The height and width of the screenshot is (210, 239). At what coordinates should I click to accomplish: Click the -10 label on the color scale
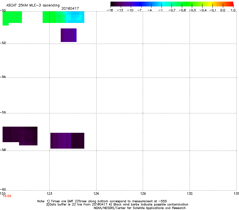pyautogui.click(x=130, y=10)
